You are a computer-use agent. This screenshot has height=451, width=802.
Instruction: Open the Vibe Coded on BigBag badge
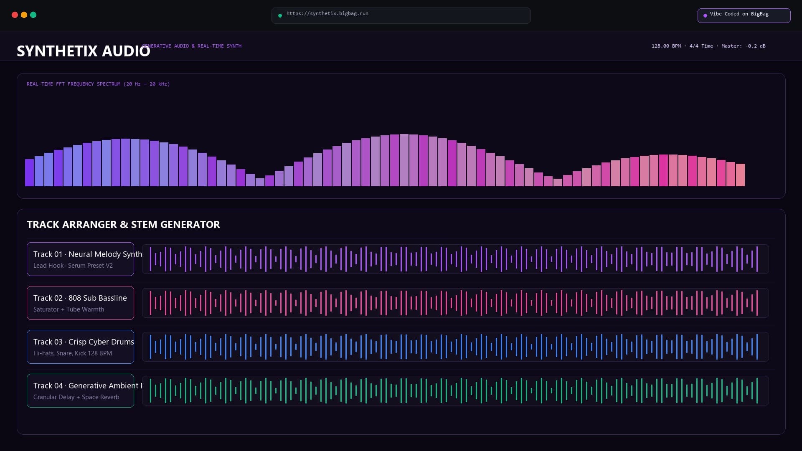coord(744,15)
